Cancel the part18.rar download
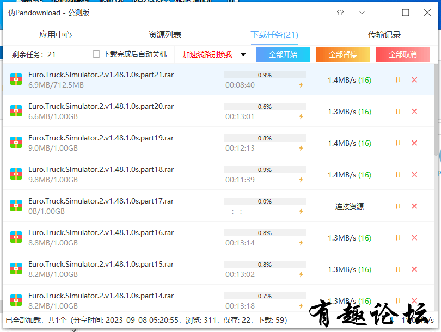The width and height of the screenshot is (441, 332). [414, 174]
